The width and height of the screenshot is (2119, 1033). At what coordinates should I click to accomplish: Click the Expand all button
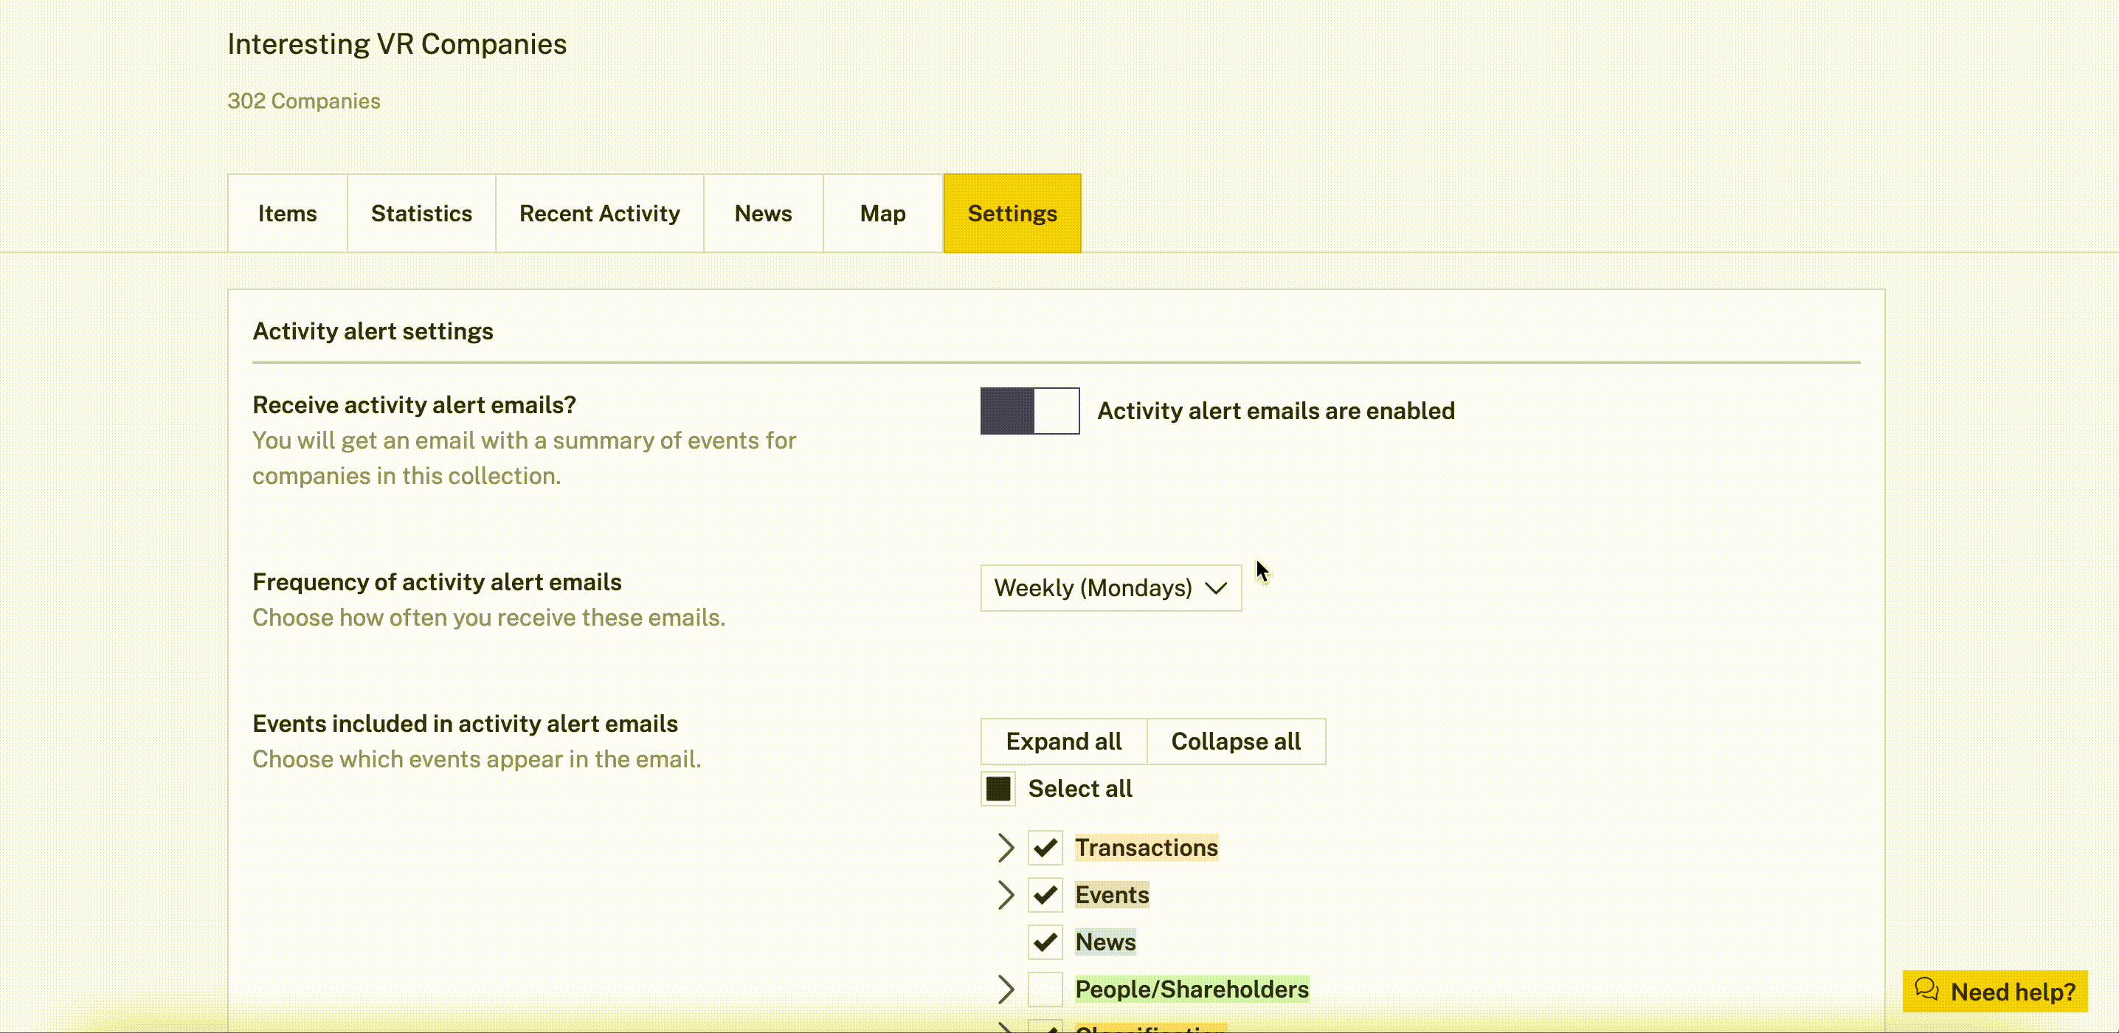tap(1064, 742)
